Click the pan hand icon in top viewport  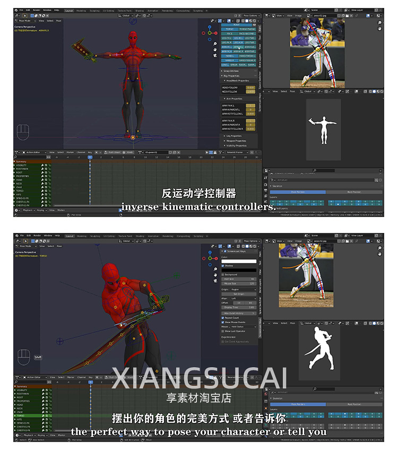click(215, 49)
